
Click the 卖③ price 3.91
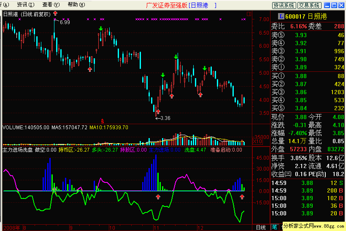point(301,51)
